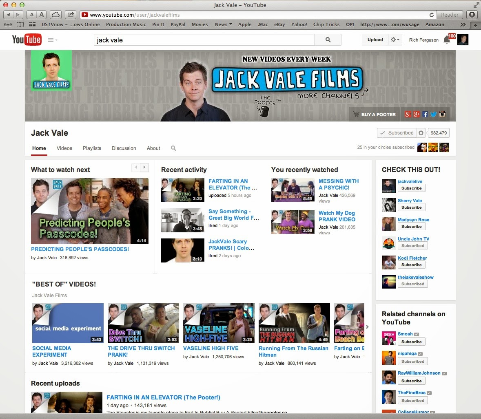Open the News bookmarks dropdown
The width and height of the screenshot is (481, 419).
[x=223, y=24]
